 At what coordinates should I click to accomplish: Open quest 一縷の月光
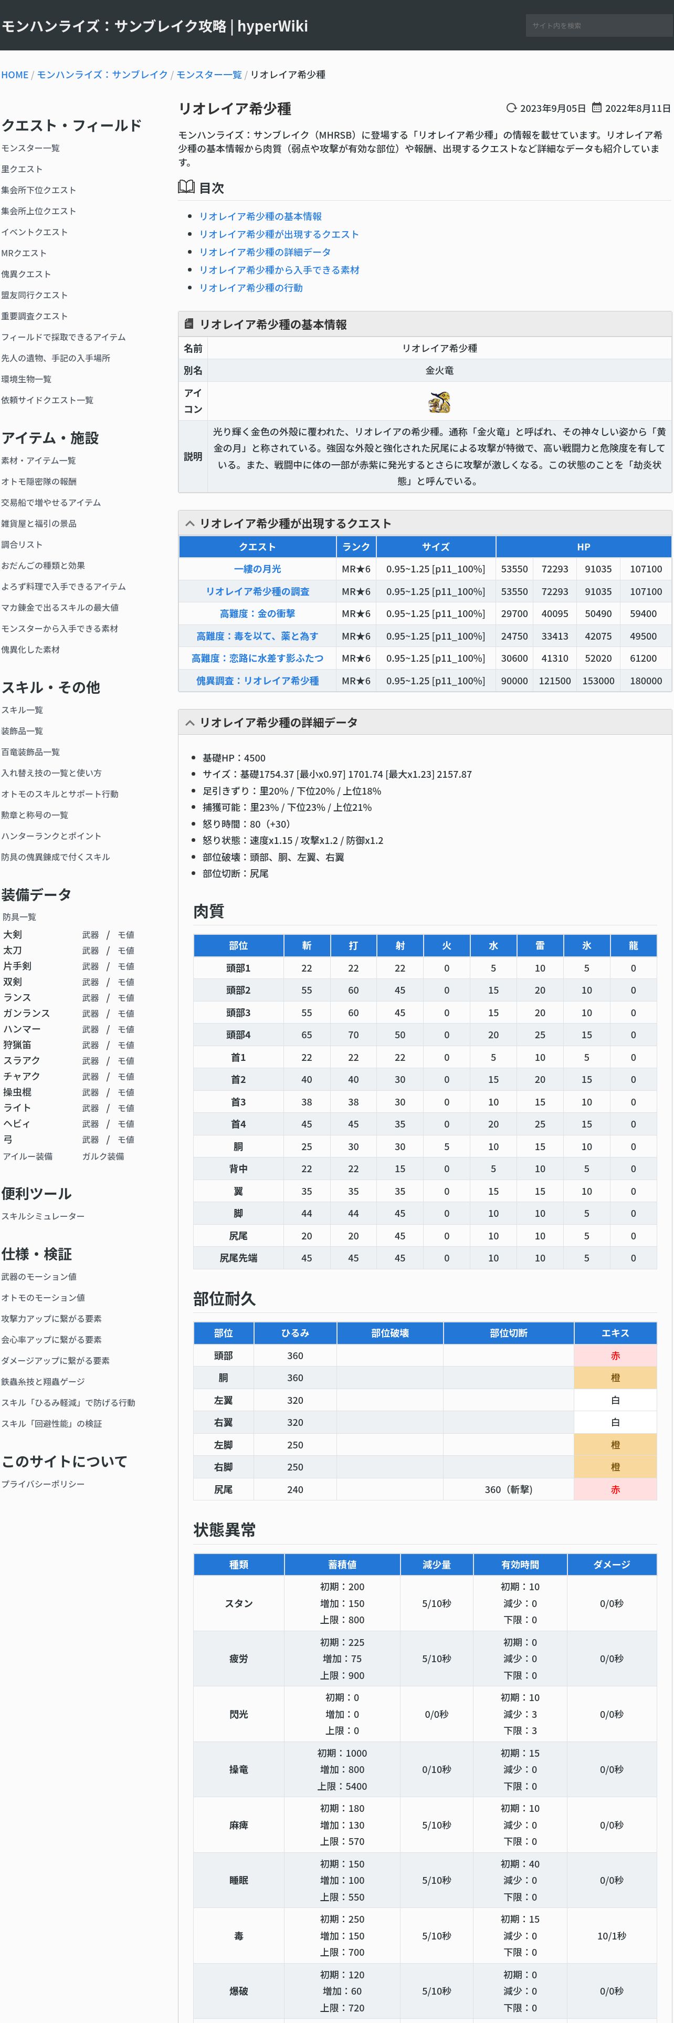pos(257,569)
